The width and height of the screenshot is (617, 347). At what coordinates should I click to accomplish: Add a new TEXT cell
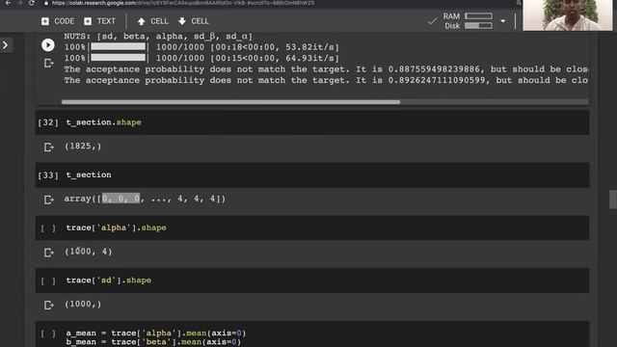click(x=99, y=21)
